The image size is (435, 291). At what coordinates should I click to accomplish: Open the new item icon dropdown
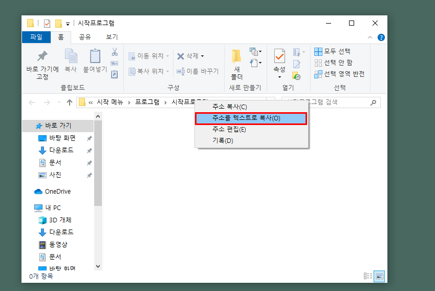[255, 52]
